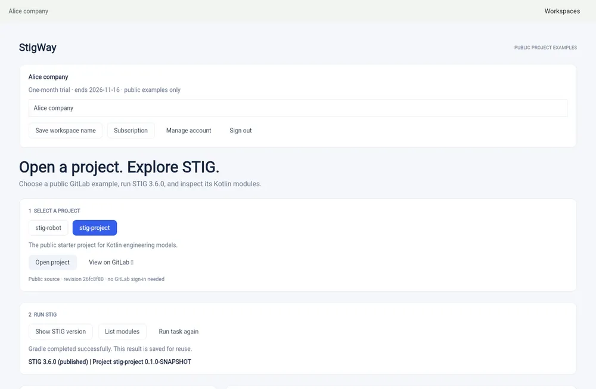Click the Alice company card heading
The image size is (596, 389).
click(x=48, y=77)
